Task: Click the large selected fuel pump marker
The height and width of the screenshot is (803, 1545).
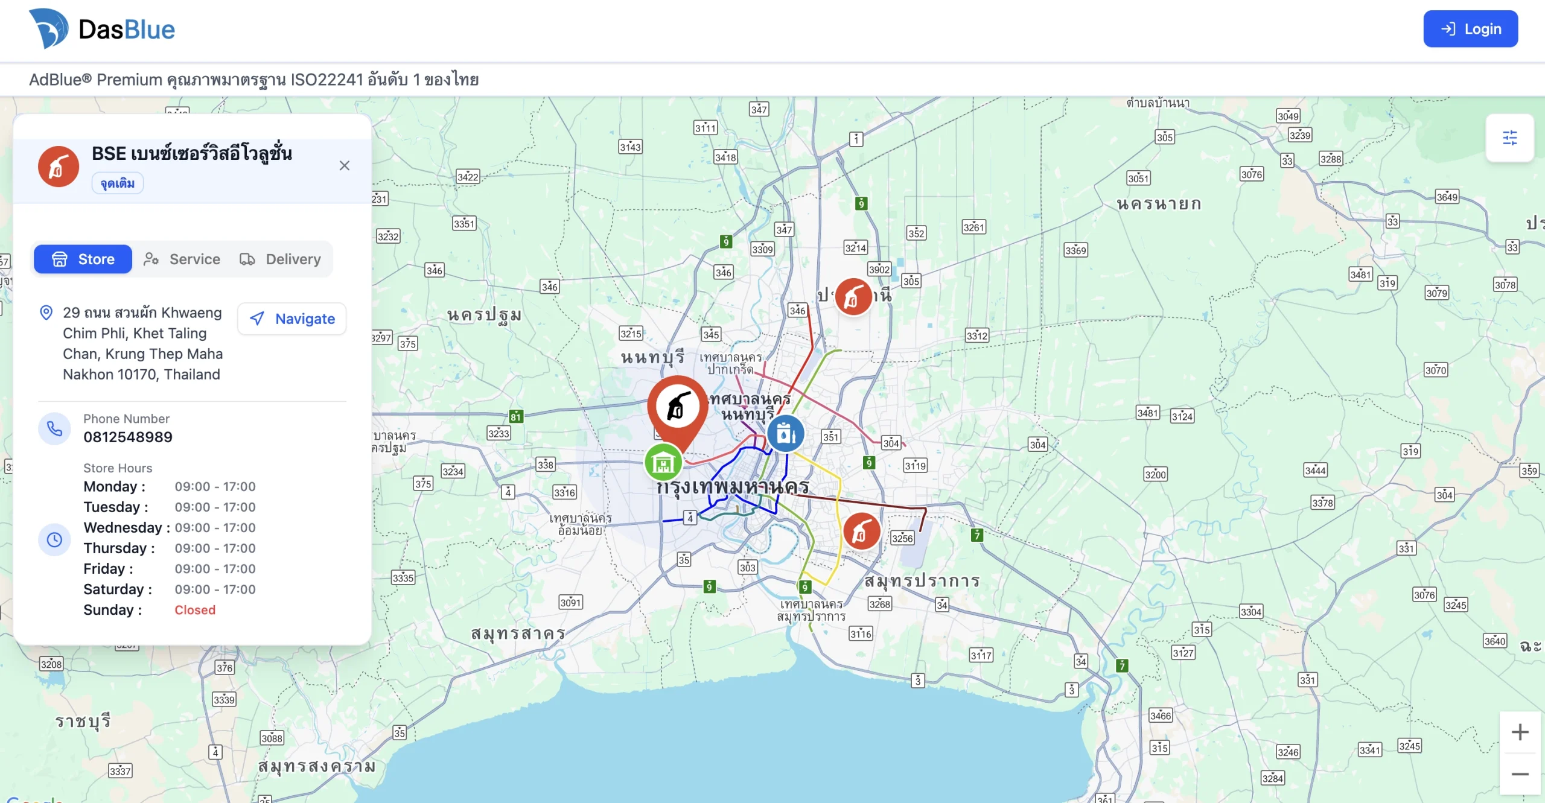Action: [678, 407]
